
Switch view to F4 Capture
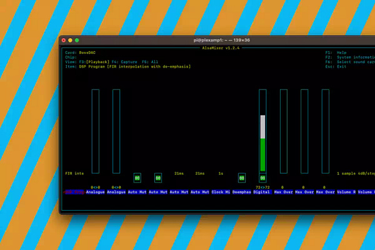(124, 62)
